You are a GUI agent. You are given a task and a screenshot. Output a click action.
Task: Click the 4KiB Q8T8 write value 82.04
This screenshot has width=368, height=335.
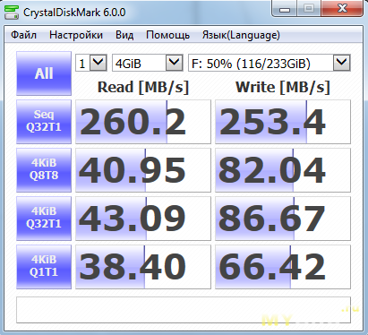pos(283,170)
